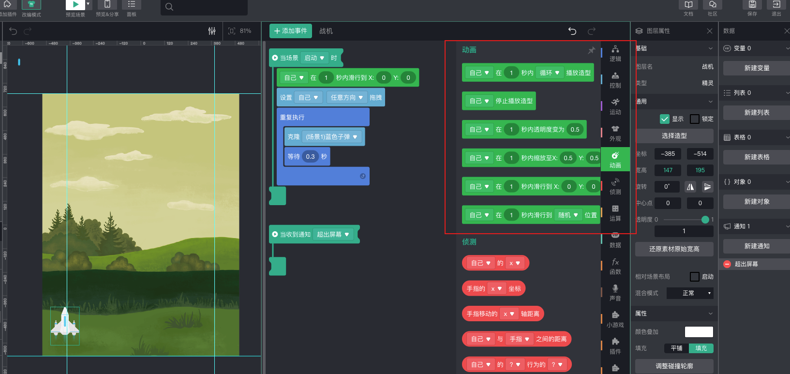The width and height of the screenshot is (790, 374).
Task: Click the 新建变量 button
Action: pyautogui.click(x=757, y=68)
